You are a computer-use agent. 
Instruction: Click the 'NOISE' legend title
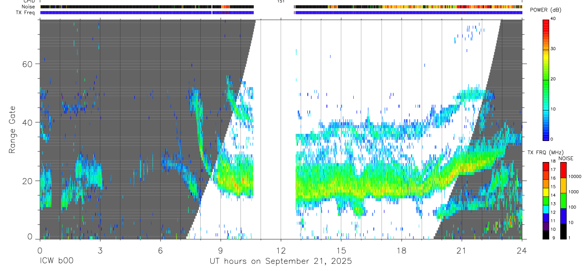tap(566, 158)
